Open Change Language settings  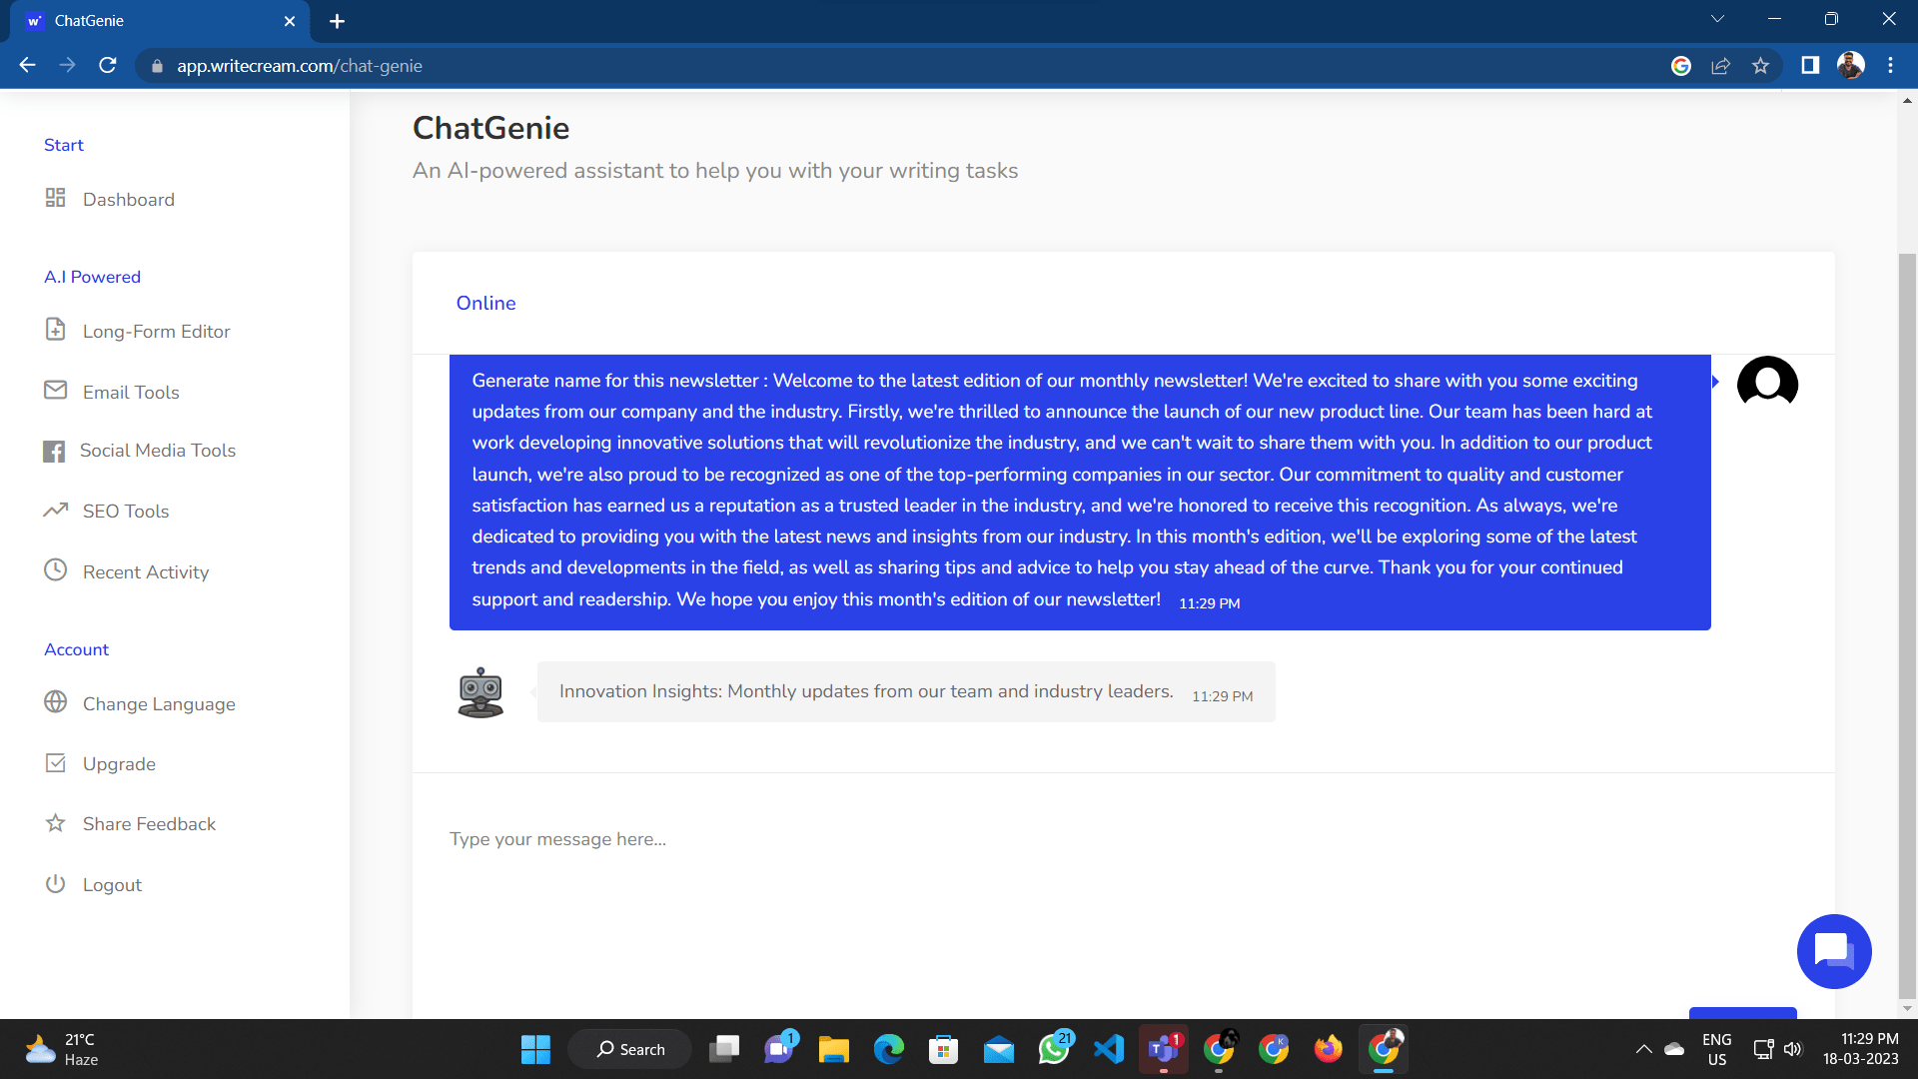(160, 703)
